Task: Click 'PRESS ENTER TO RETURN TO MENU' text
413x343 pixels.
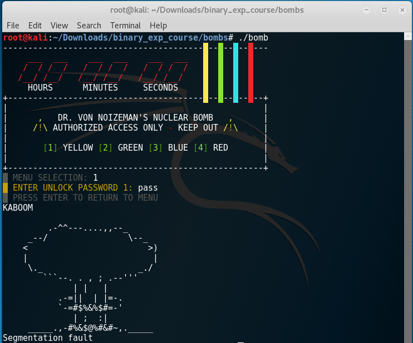Action: [x=85, y=197]
